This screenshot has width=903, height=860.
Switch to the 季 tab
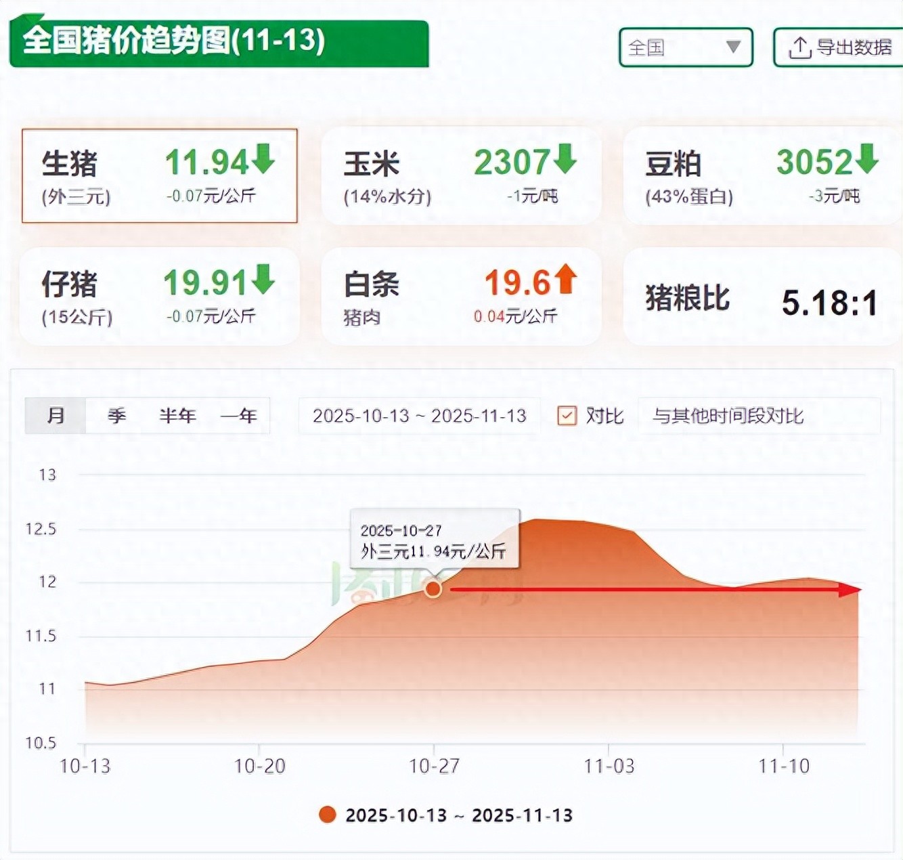tap(116, 416)
